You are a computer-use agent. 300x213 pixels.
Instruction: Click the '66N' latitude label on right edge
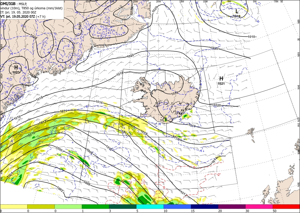(x=298, y=55)
